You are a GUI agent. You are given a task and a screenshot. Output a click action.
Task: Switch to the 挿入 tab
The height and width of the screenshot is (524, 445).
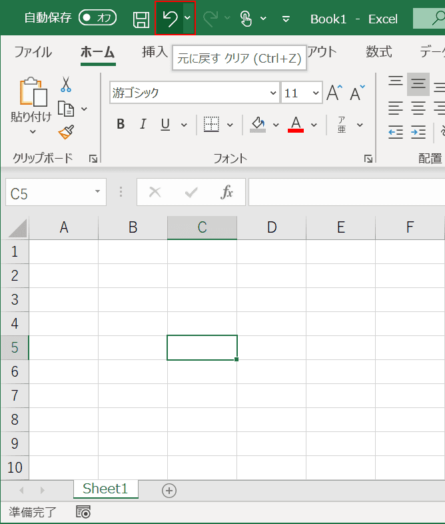click(x=155, y=52)
